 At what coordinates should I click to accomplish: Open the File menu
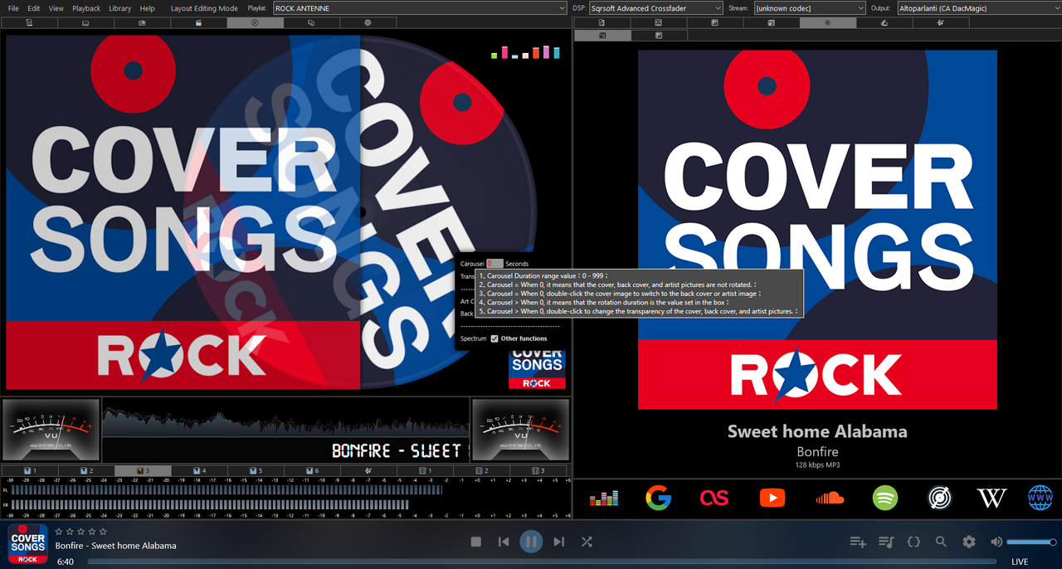13,8
